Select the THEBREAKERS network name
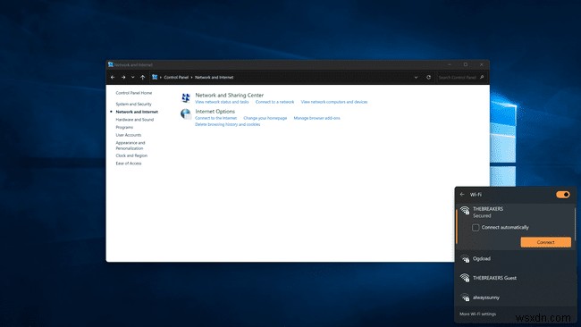 pos(488,209)
